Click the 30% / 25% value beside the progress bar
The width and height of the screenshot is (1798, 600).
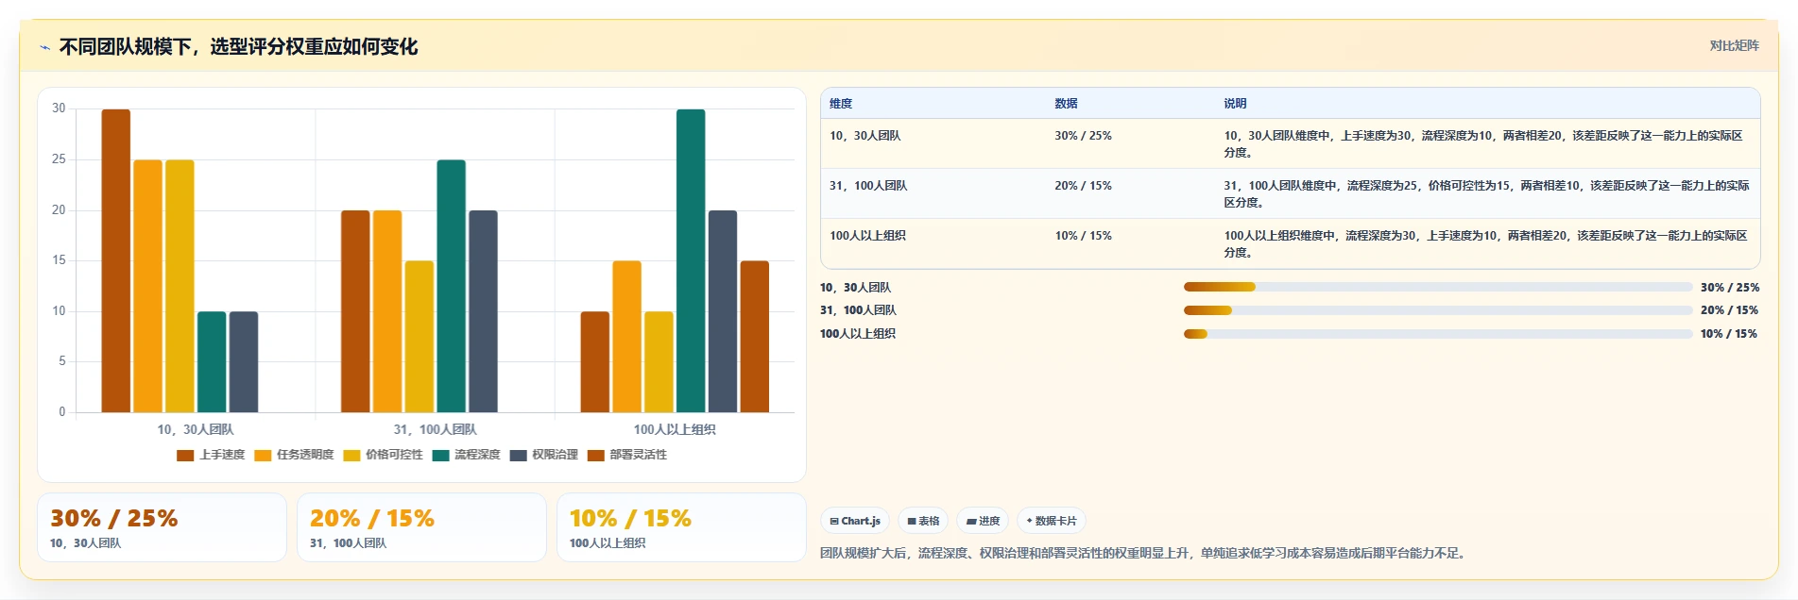[1730, 288]
